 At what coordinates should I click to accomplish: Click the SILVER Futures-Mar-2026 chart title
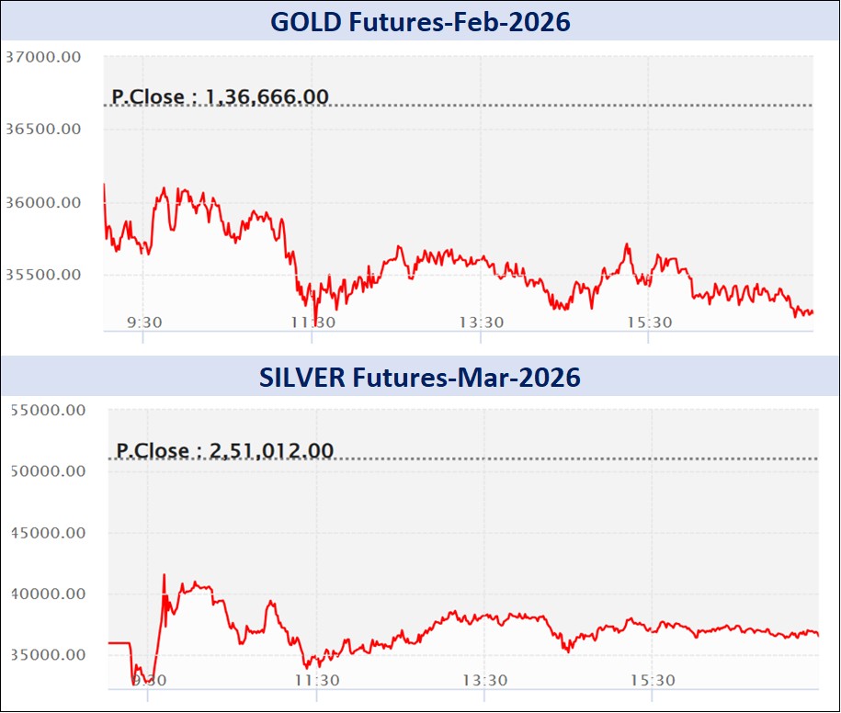[419, 377]
